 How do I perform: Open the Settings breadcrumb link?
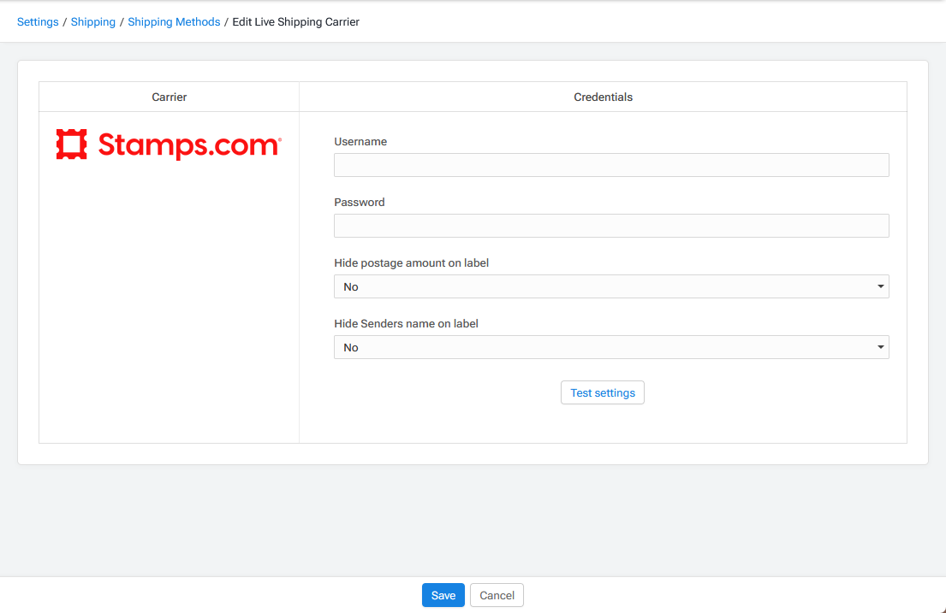coord(38,21)
